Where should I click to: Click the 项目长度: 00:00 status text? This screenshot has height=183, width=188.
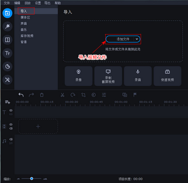pyautogui.click(x=131, y=179)
